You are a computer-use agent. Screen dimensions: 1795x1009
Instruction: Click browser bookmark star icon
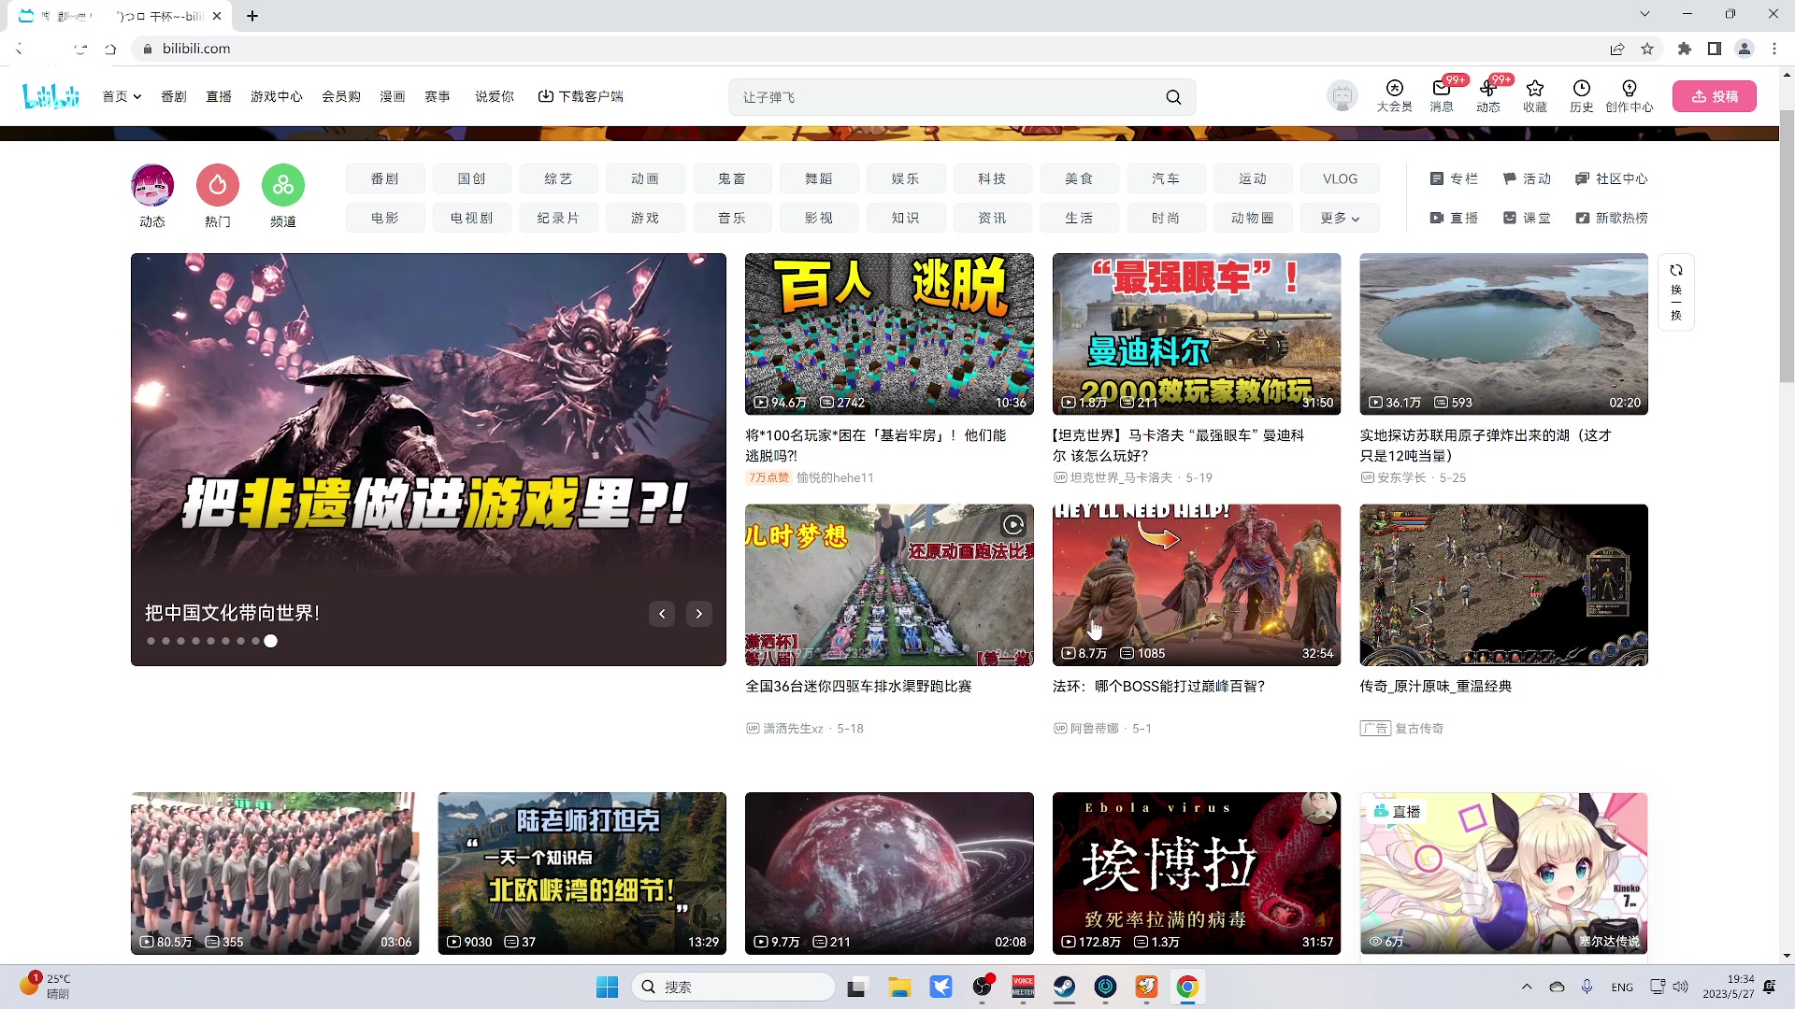tap(1647, 49)
